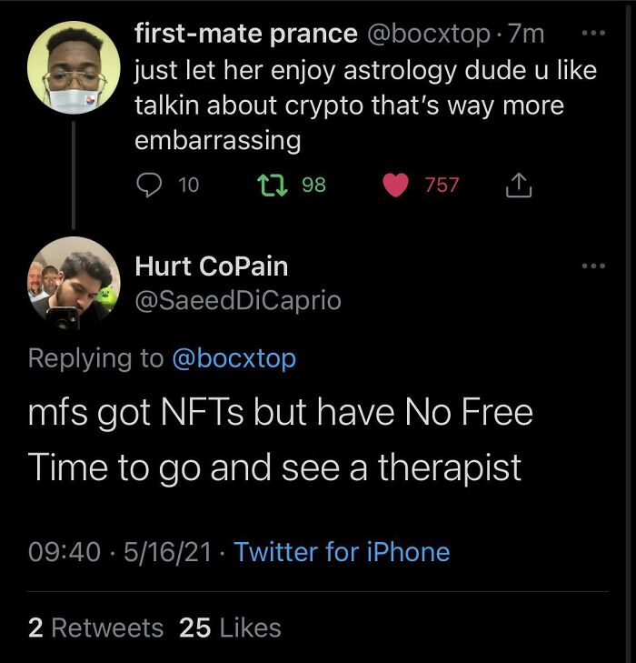Like the astrology tweet with heart icon

(x=395, y=185)
